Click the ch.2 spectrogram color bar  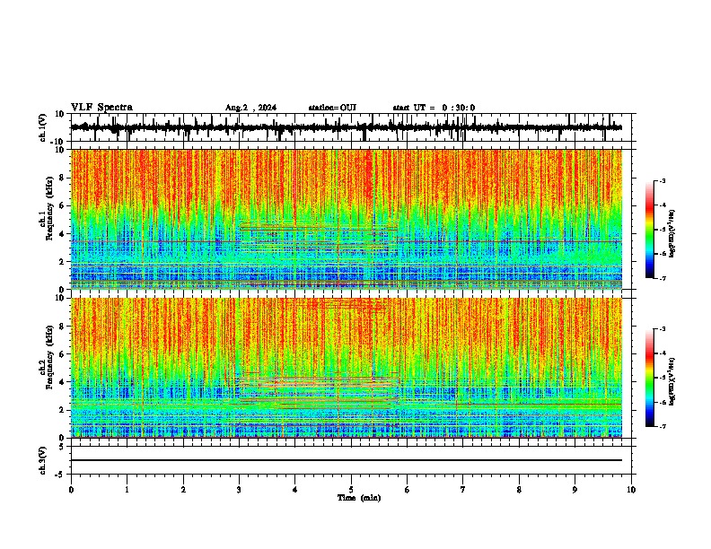(650, 378)
